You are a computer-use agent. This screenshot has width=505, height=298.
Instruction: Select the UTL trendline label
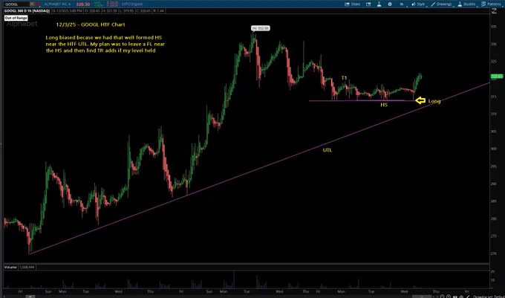tap(328, 150)
